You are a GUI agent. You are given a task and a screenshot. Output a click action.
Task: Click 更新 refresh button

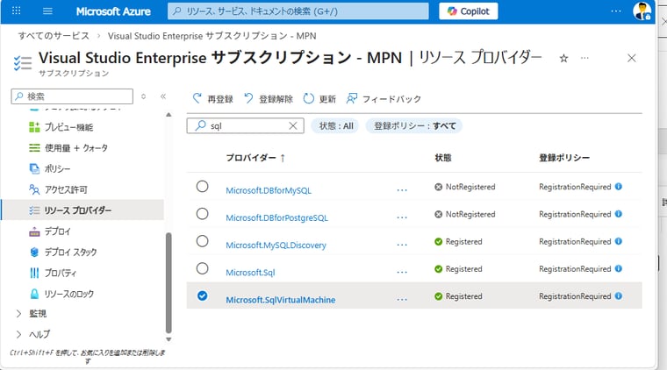coord(319,99)
